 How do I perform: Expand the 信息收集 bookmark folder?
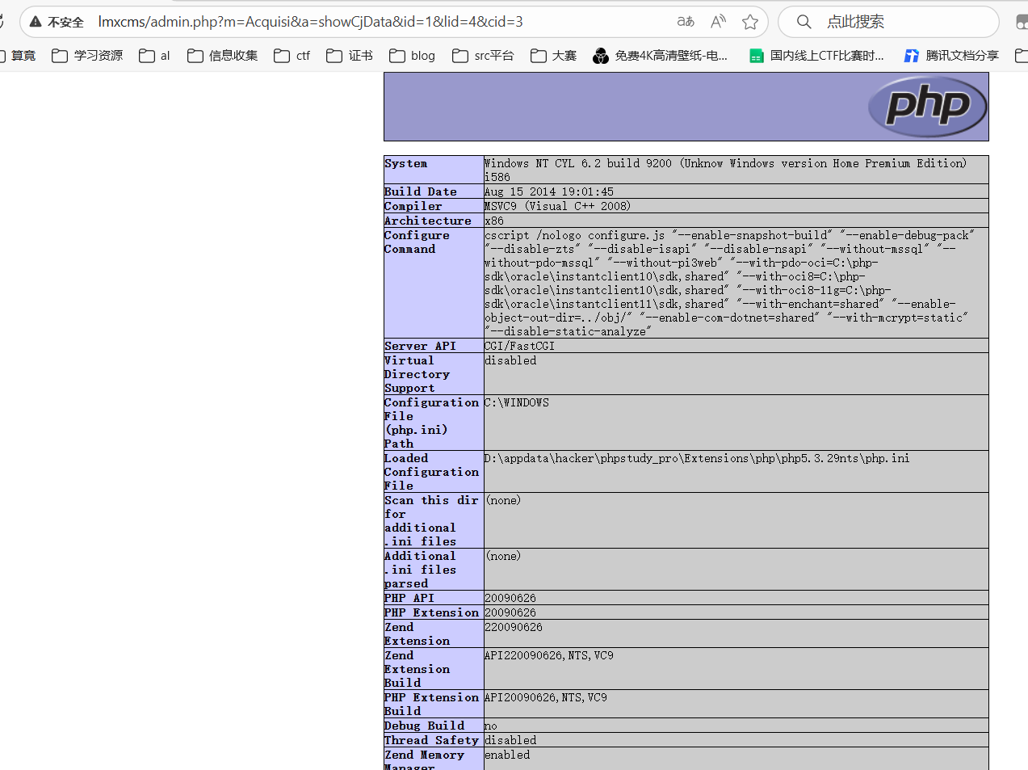pyautogui.click(x=222, y=56)
